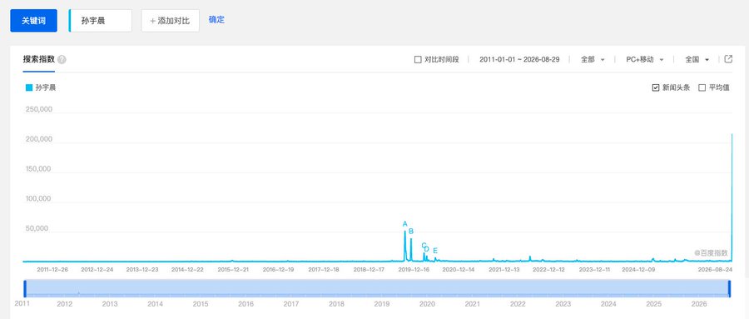Click news marker A on the chart
This screenshot has width=749, height=319.
tap(405, 224)
